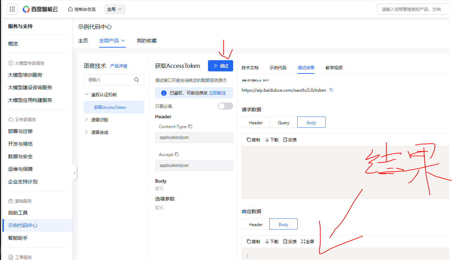Follow the 立即前往 link
The height and width of the screenshot is (260, 452).
(217, 93)
